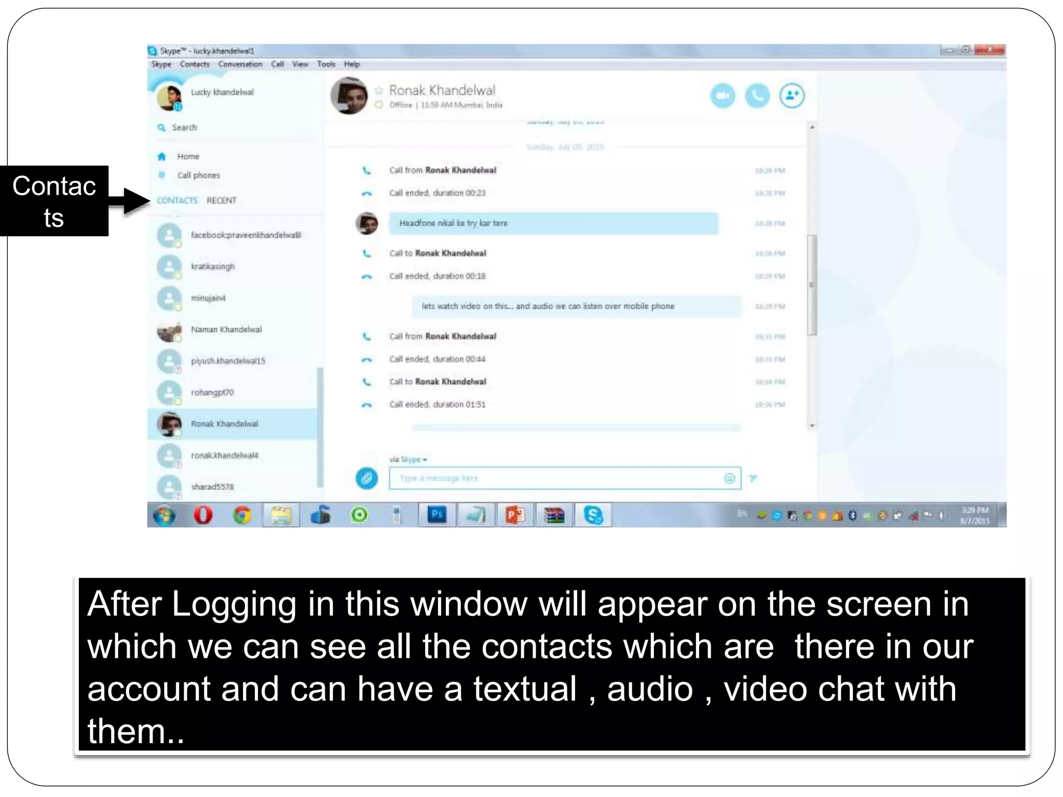Click 'Call ended, duration 01:51' entry
This screenshot has width=1063, height=797.
pos(437,404)
